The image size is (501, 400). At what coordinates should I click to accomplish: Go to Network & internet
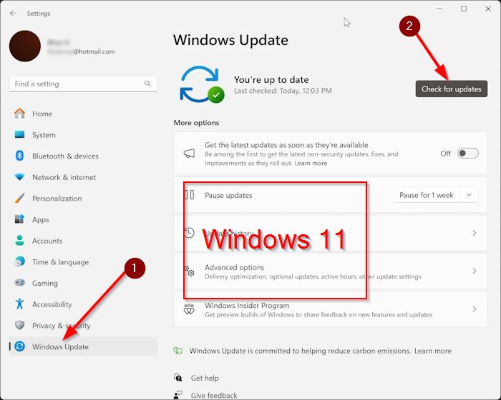click(83, 177)
